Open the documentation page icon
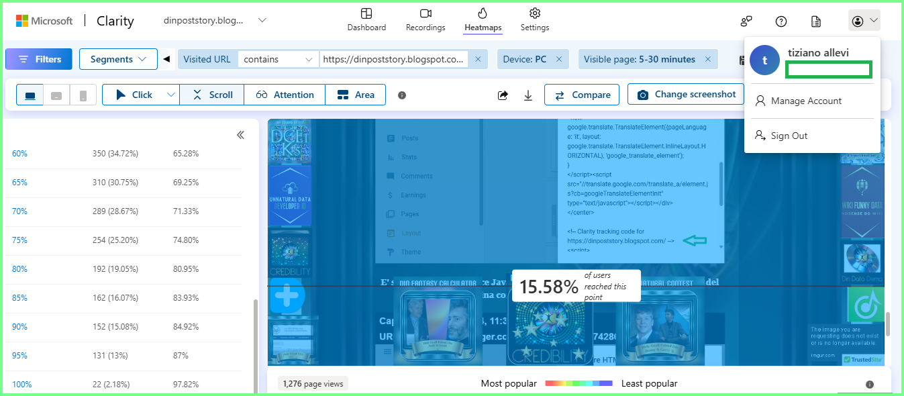Screen dimensions: 904x396 click(x=816, y=21)
